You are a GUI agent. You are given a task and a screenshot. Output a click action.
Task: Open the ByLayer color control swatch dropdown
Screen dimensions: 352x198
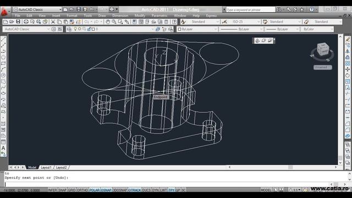(x=197, y=29)
